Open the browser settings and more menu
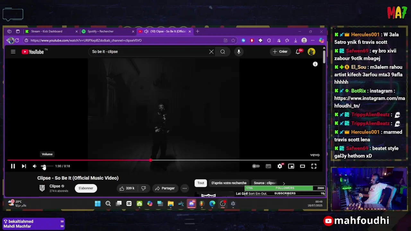Image resolution: width=411 pixels, height=231 pixels. point(312,40)
